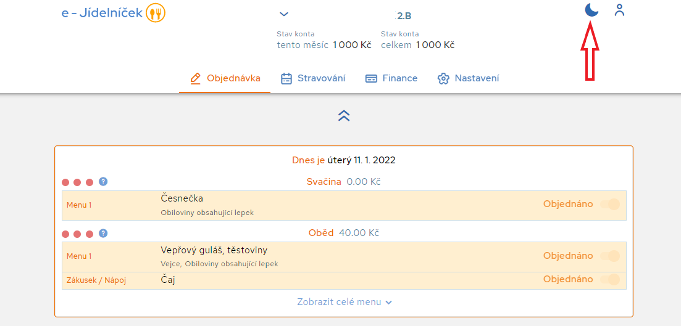Toggle the Česnečka order switch
Image resolution: width=681 pixels, height=326 pixels.
(x=610, y=204)
